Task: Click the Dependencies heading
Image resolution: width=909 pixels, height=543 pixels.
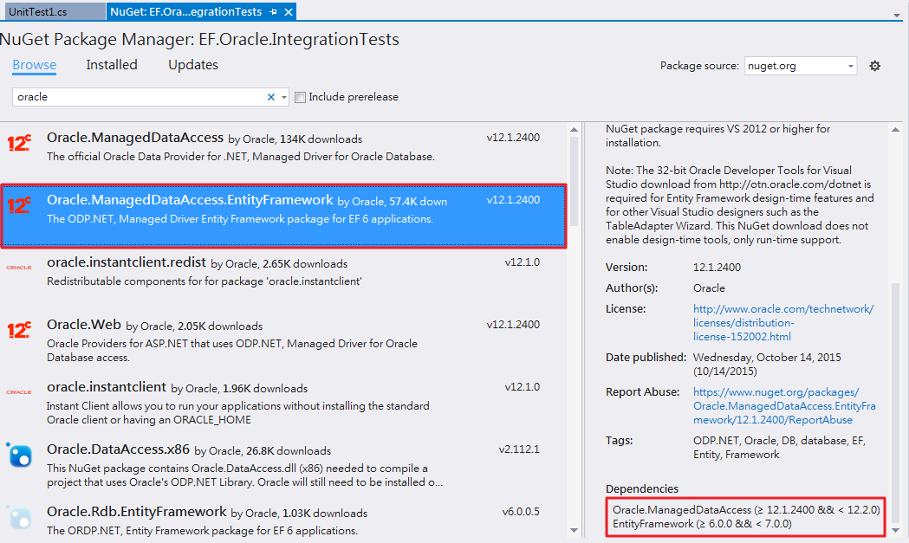Action: tap(642, 489)
